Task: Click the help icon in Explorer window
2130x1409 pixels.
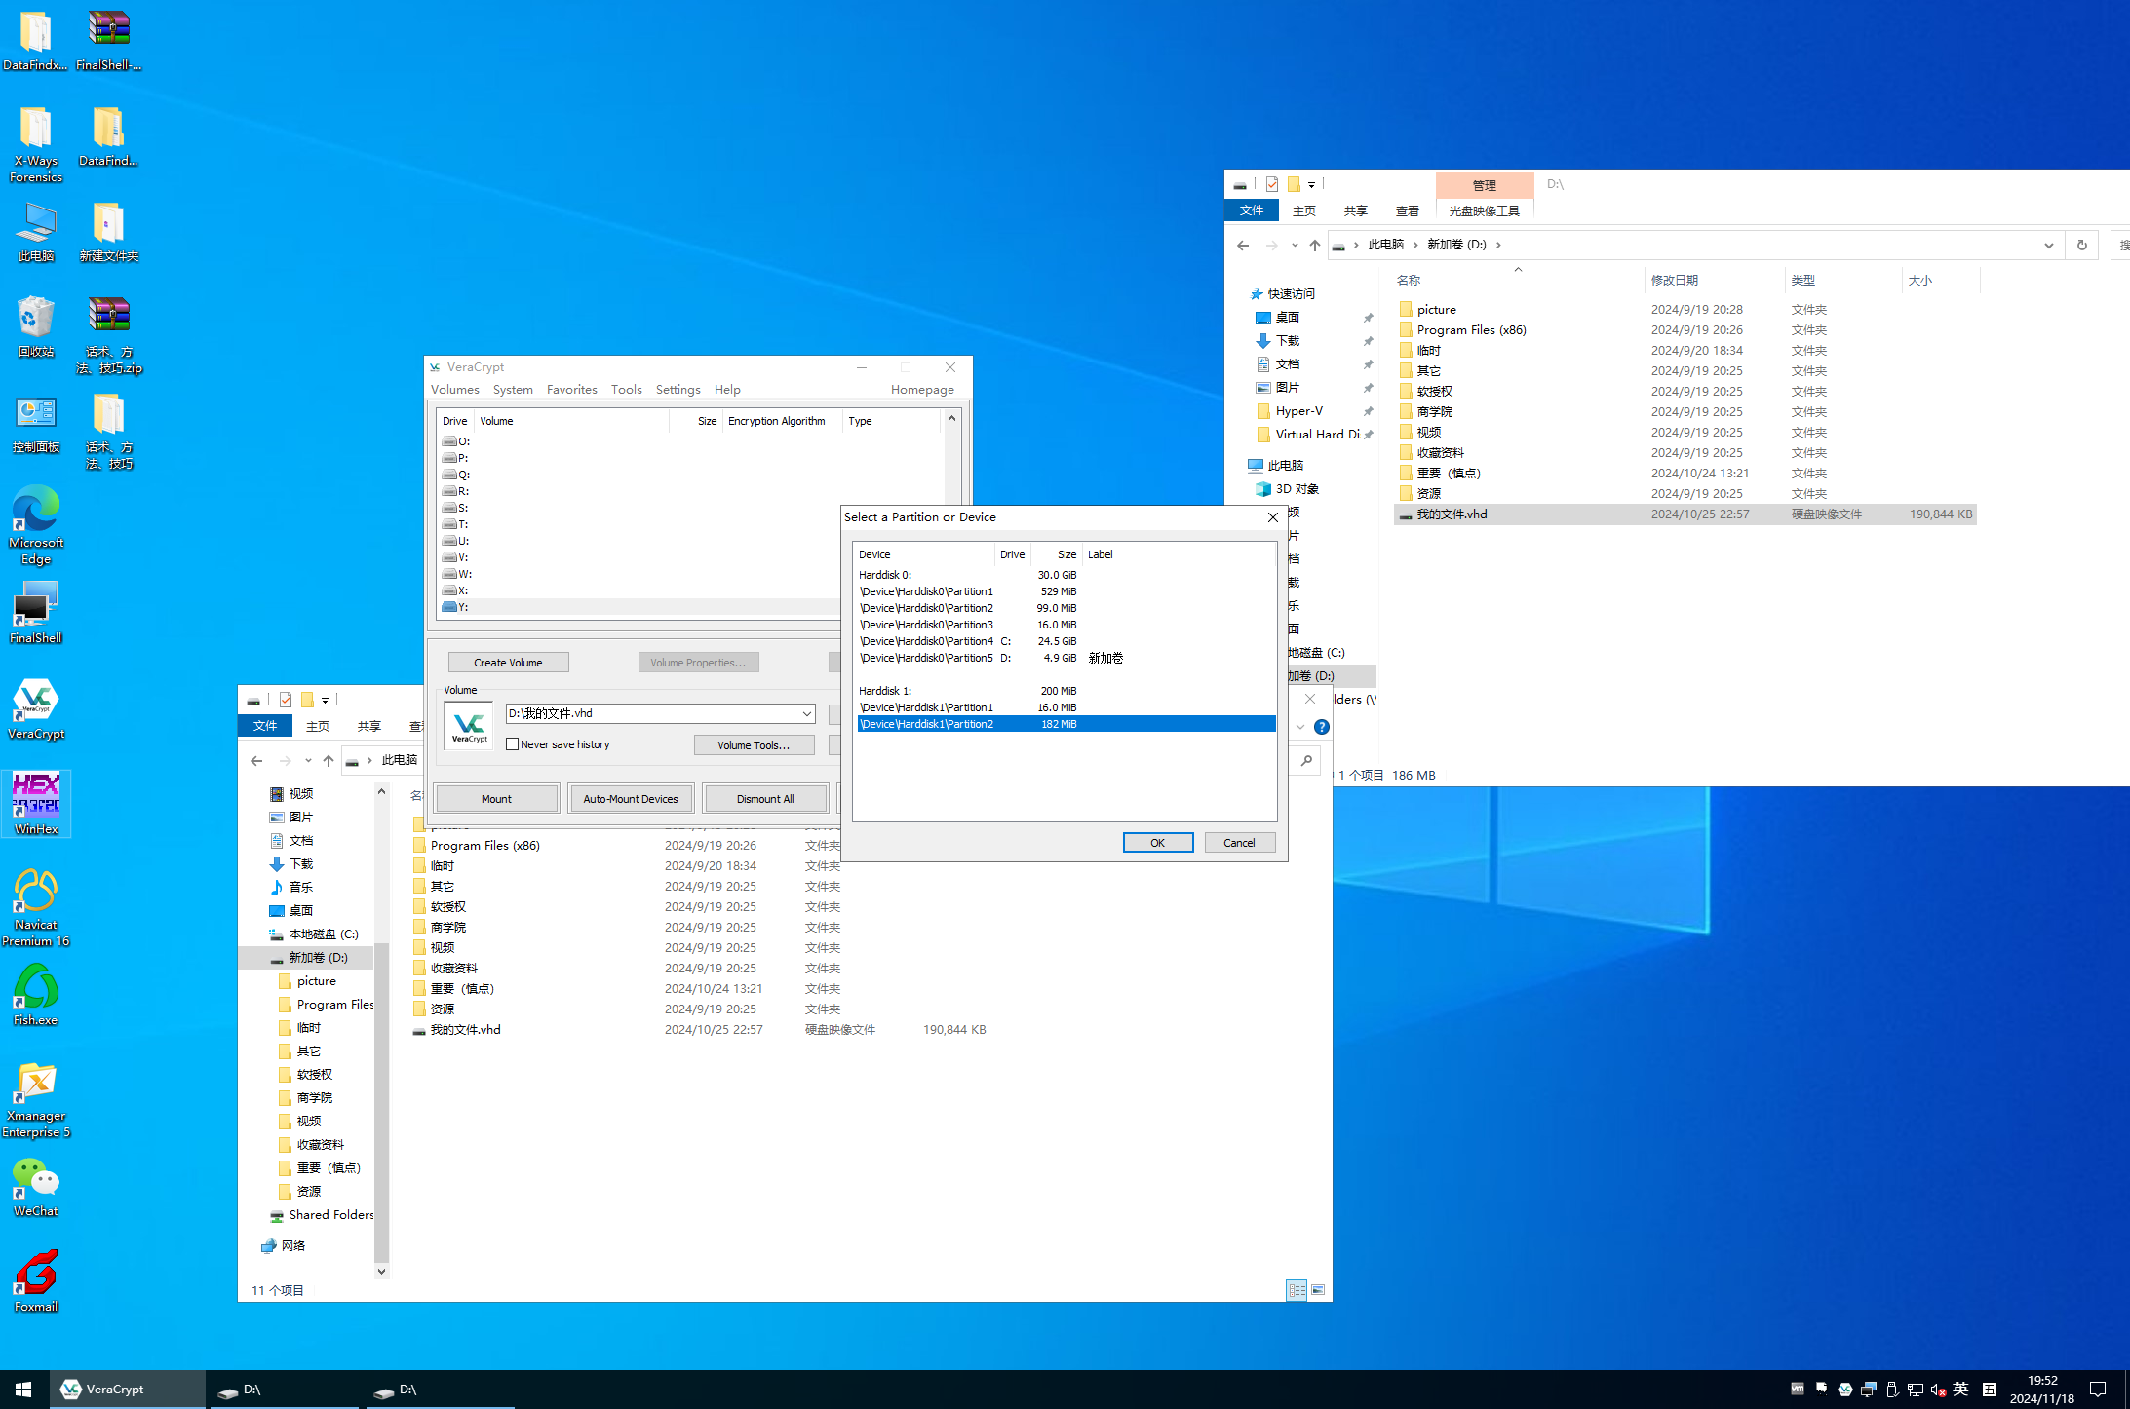Action: click(1322, 727)
